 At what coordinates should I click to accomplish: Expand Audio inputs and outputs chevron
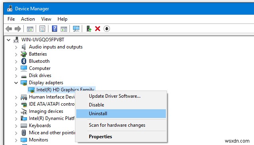(x=16, y=47)
